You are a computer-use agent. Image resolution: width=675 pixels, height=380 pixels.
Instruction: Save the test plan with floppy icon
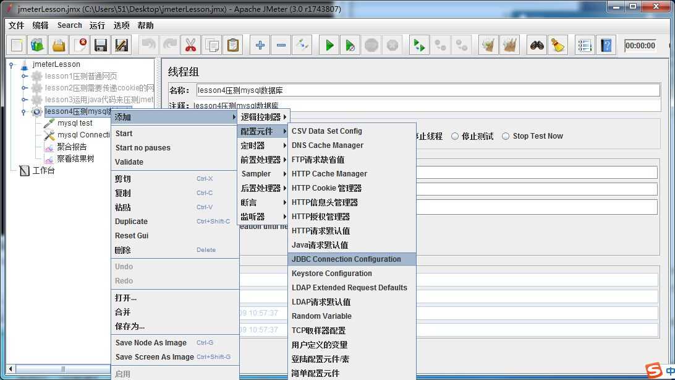(x=101, y=45)
